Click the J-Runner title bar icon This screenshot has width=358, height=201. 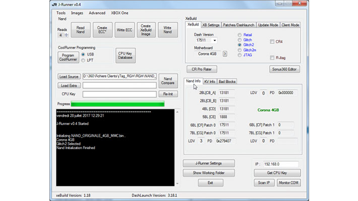click(54, 5)
